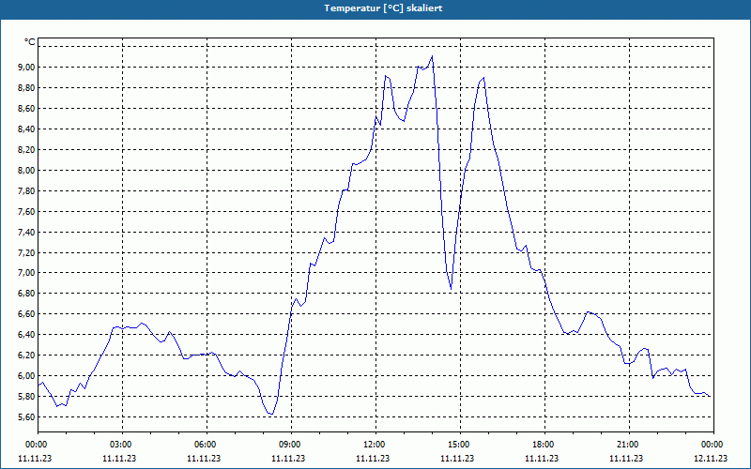
Task: Select the 8,40 y-axis value
Action: pos(26,129)
